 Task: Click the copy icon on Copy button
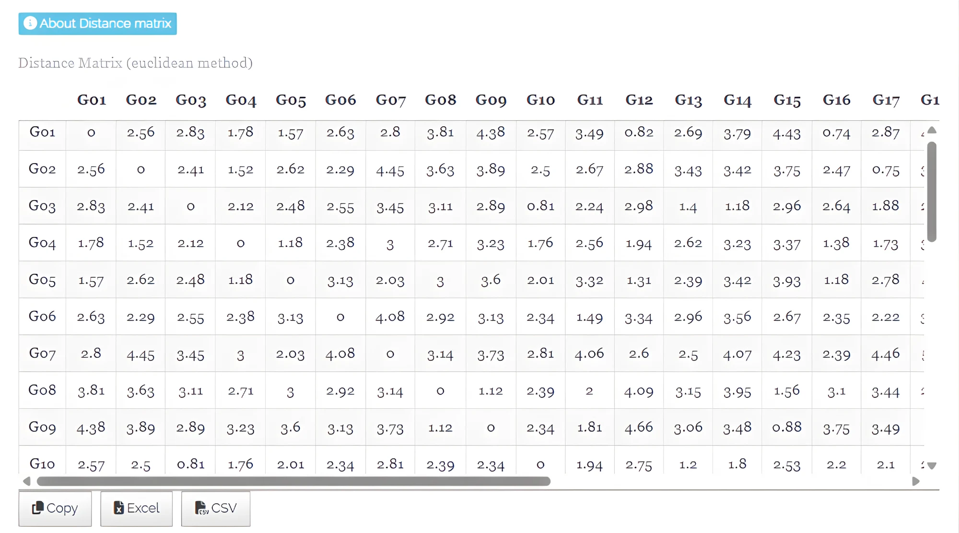(x=38, y=508)
